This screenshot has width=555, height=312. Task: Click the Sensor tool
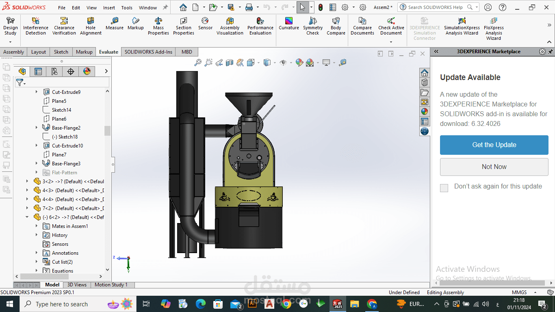[x=205, y=24]
